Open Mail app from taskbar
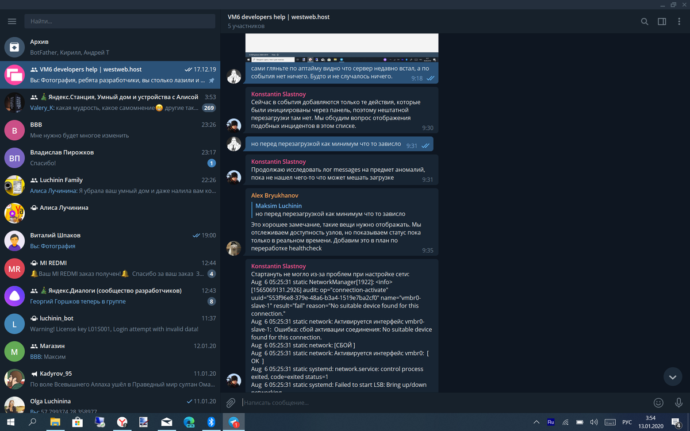This screenshot has width=690, height=431. pyautogui.click(x=167, y=422)
